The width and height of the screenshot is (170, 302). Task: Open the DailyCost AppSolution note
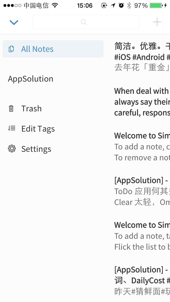point(142,280)
